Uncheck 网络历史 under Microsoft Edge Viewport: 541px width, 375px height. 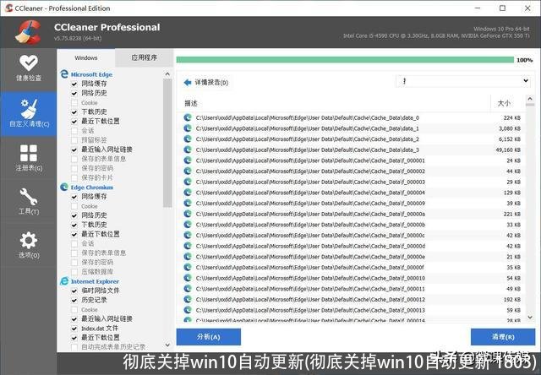tap(74, 93)
